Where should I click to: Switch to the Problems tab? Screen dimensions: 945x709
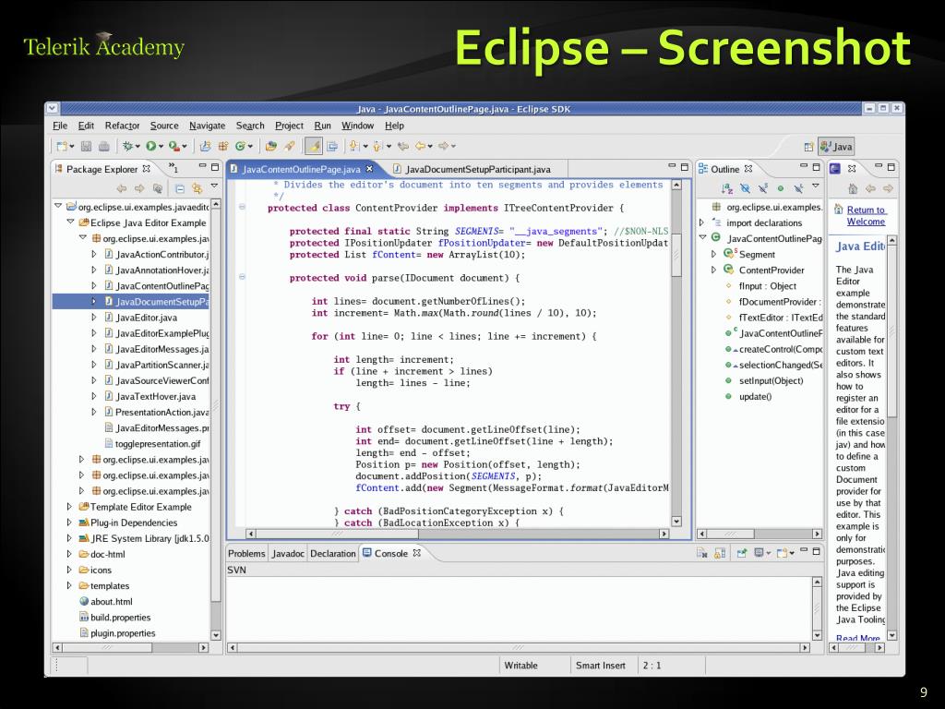pos(246,554)
